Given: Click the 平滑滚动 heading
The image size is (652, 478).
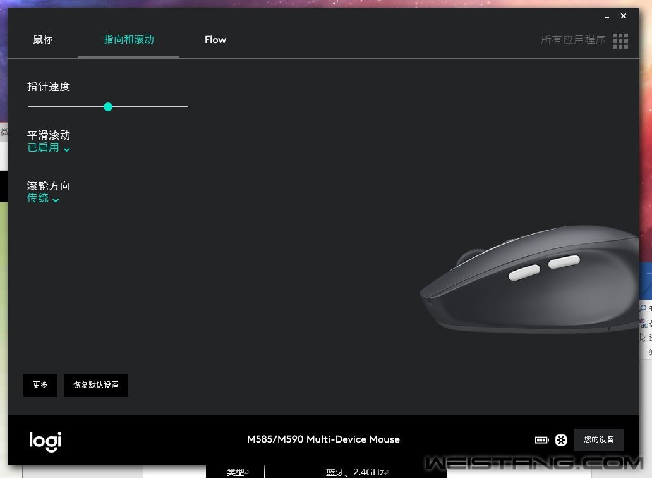Looking at the screenshot, I should click(49, 135).
